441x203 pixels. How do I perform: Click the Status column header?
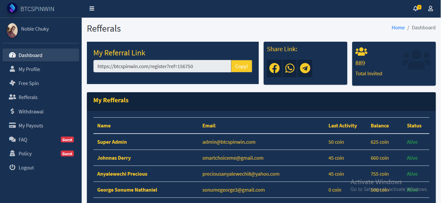tap(414, 126)
